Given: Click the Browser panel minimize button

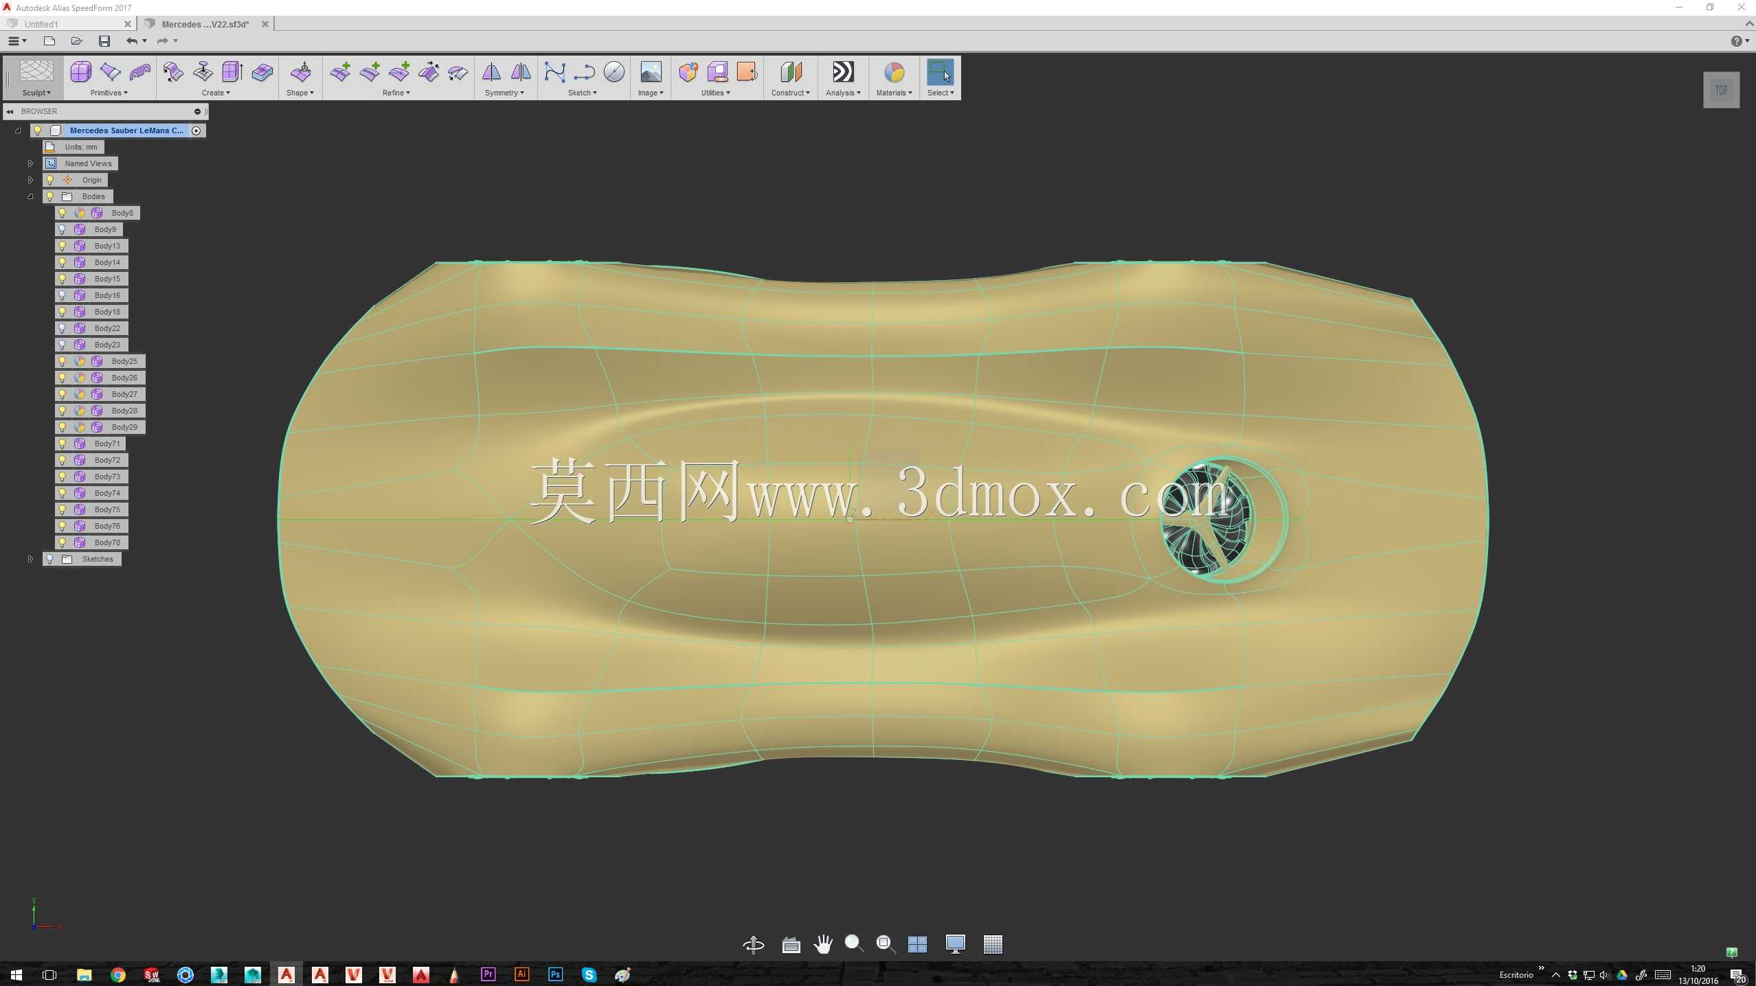Looking at the screenshot, I should click(197, 111).
